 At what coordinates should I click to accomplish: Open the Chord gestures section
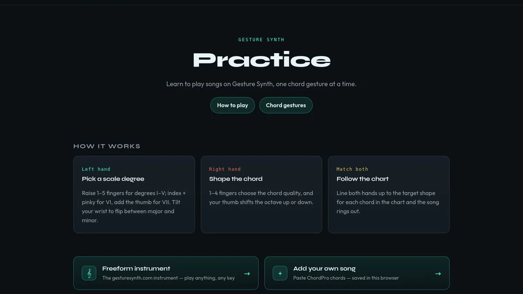pos(286,105)
